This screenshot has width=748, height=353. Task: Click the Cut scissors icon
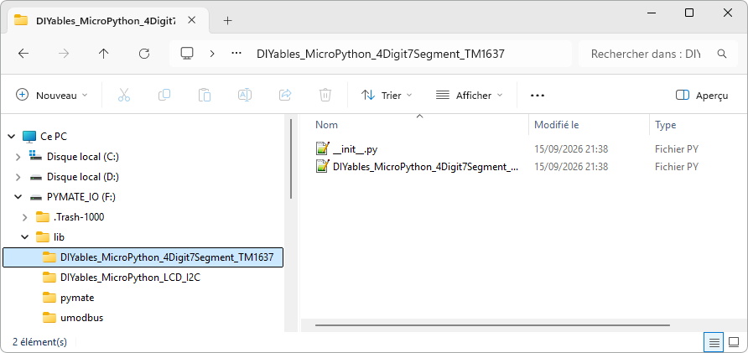[x=124, y=95]
